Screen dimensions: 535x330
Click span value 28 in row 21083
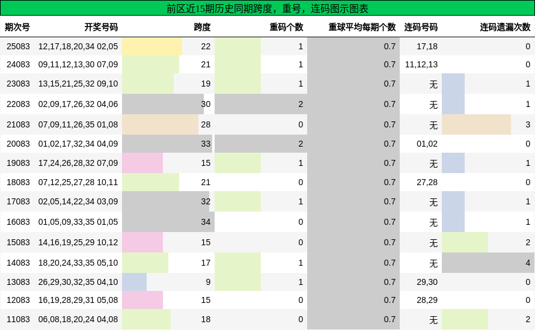pyautogui.click(x=206, y=124)
